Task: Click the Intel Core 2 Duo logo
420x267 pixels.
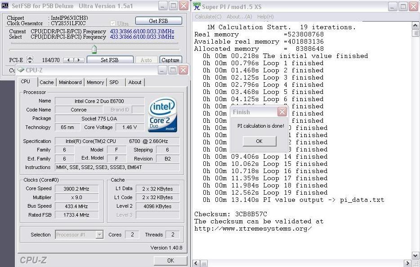Action: [163, 115]
